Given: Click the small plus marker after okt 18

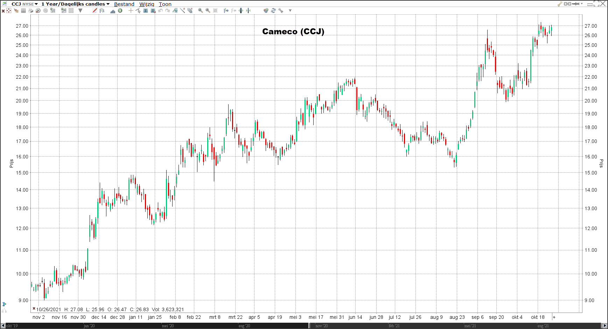Looking at the screenshot, I should 554,317.
